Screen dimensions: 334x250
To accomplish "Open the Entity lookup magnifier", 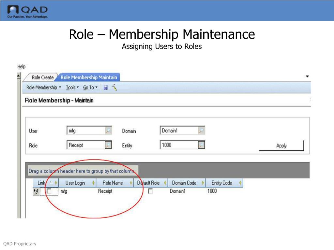I will [202, 144].
